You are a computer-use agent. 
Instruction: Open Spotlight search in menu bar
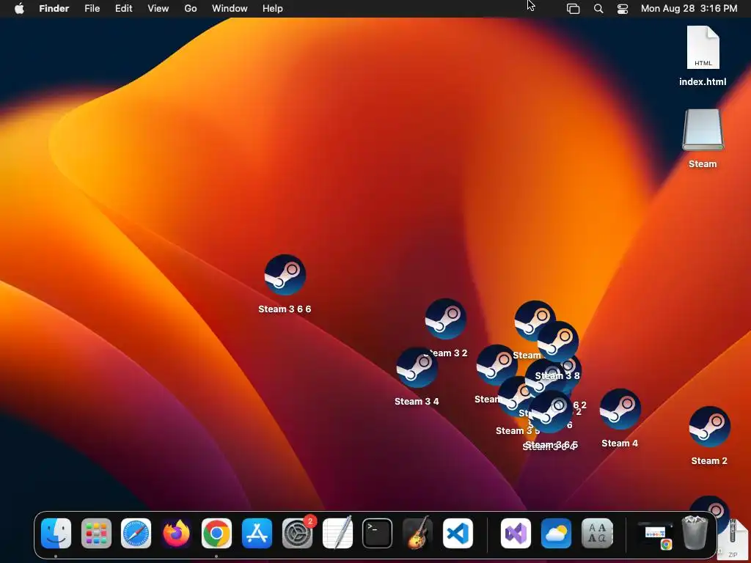click(x=598, y=9)
